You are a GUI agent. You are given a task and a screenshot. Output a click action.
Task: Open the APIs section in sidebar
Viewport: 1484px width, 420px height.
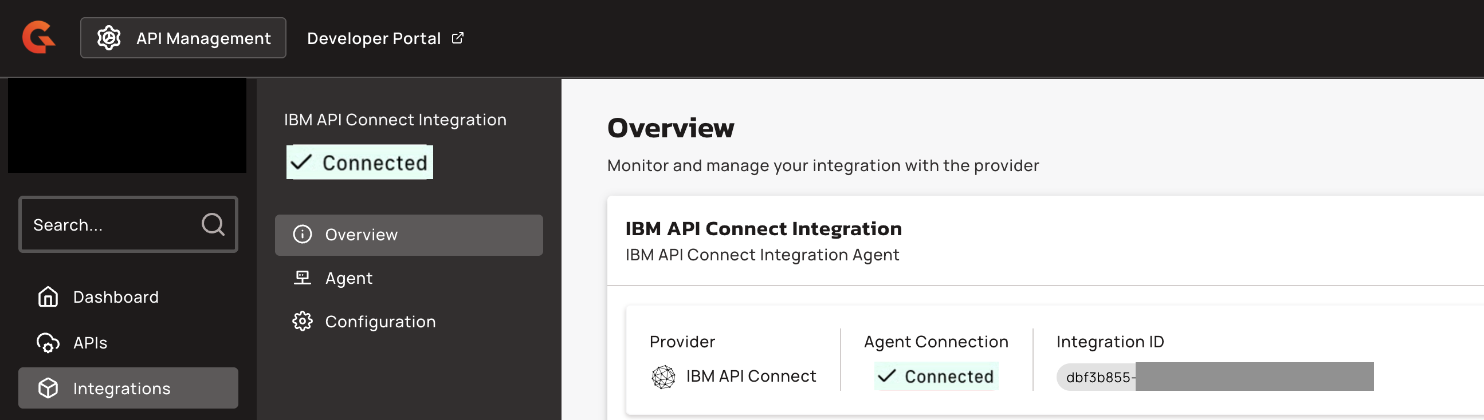pos(90,343)
